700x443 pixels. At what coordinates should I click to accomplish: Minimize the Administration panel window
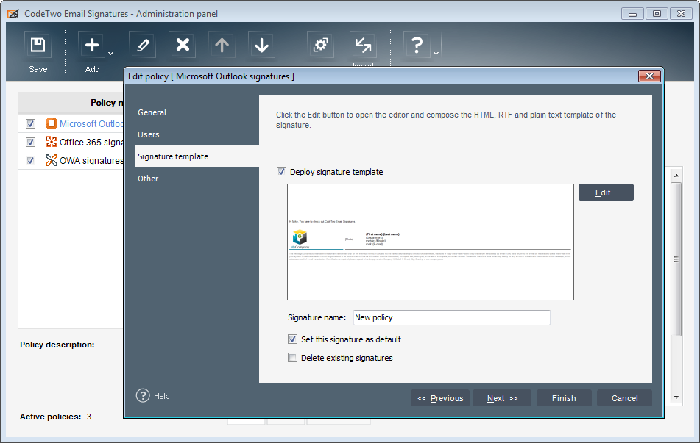[632, 14]
